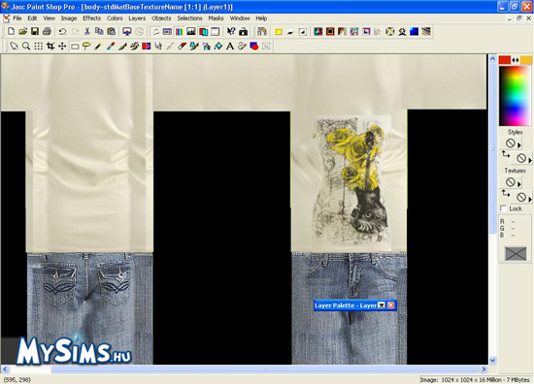Select the Clone Brush tool
This screenshot has width=534, height=384.
coord(135,47)
